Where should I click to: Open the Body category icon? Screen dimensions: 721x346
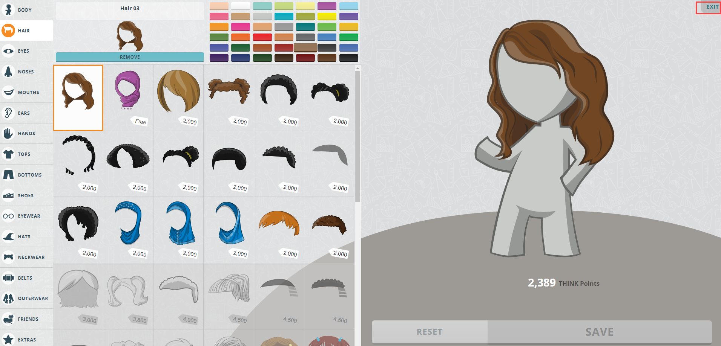click(8, 10)
